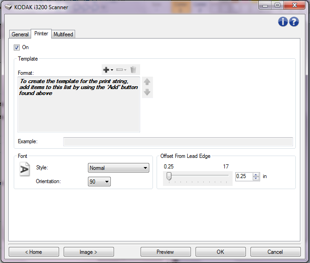
Task: Click the Cancel button
Action: click(275, 252)
